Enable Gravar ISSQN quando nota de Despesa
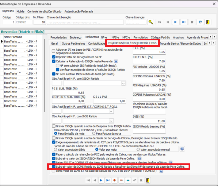Viewport: 218px width, 186px height. tap(54, 126)
